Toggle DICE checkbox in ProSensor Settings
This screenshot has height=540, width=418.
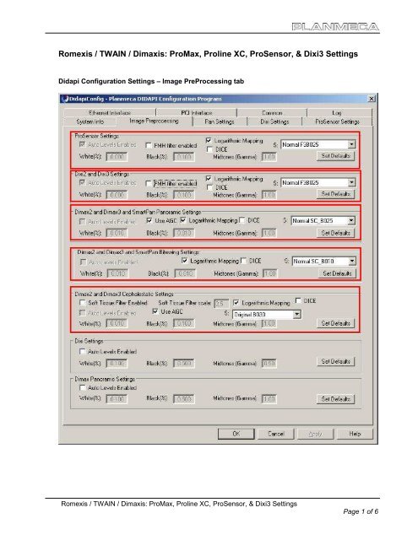(209, 149)
